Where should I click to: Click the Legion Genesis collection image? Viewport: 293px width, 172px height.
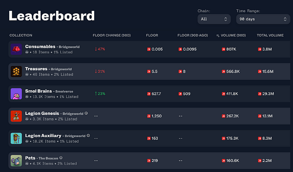pyautogui.click(x=16, y=116)
